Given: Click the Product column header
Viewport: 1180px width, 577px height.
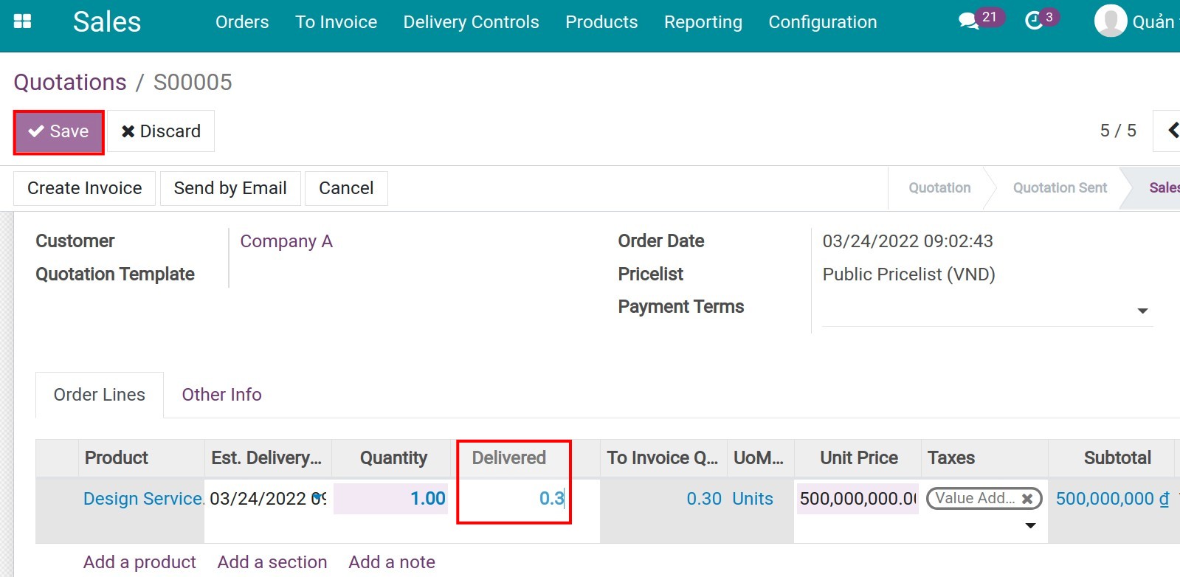Looking at the screenshot, I should (x=142, y=458).
